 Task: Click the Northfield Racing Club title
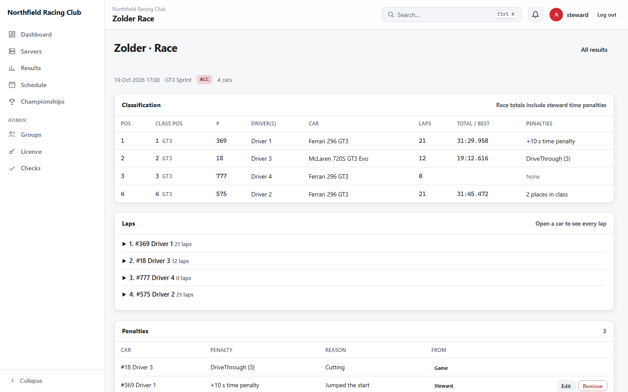[x=44, y=13]
